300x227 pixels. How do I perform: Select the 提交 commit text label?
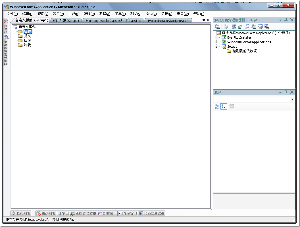pos(27,36)
